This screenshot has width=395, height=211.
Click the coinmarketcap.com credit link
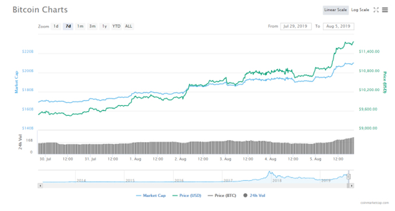pos(374,203)
